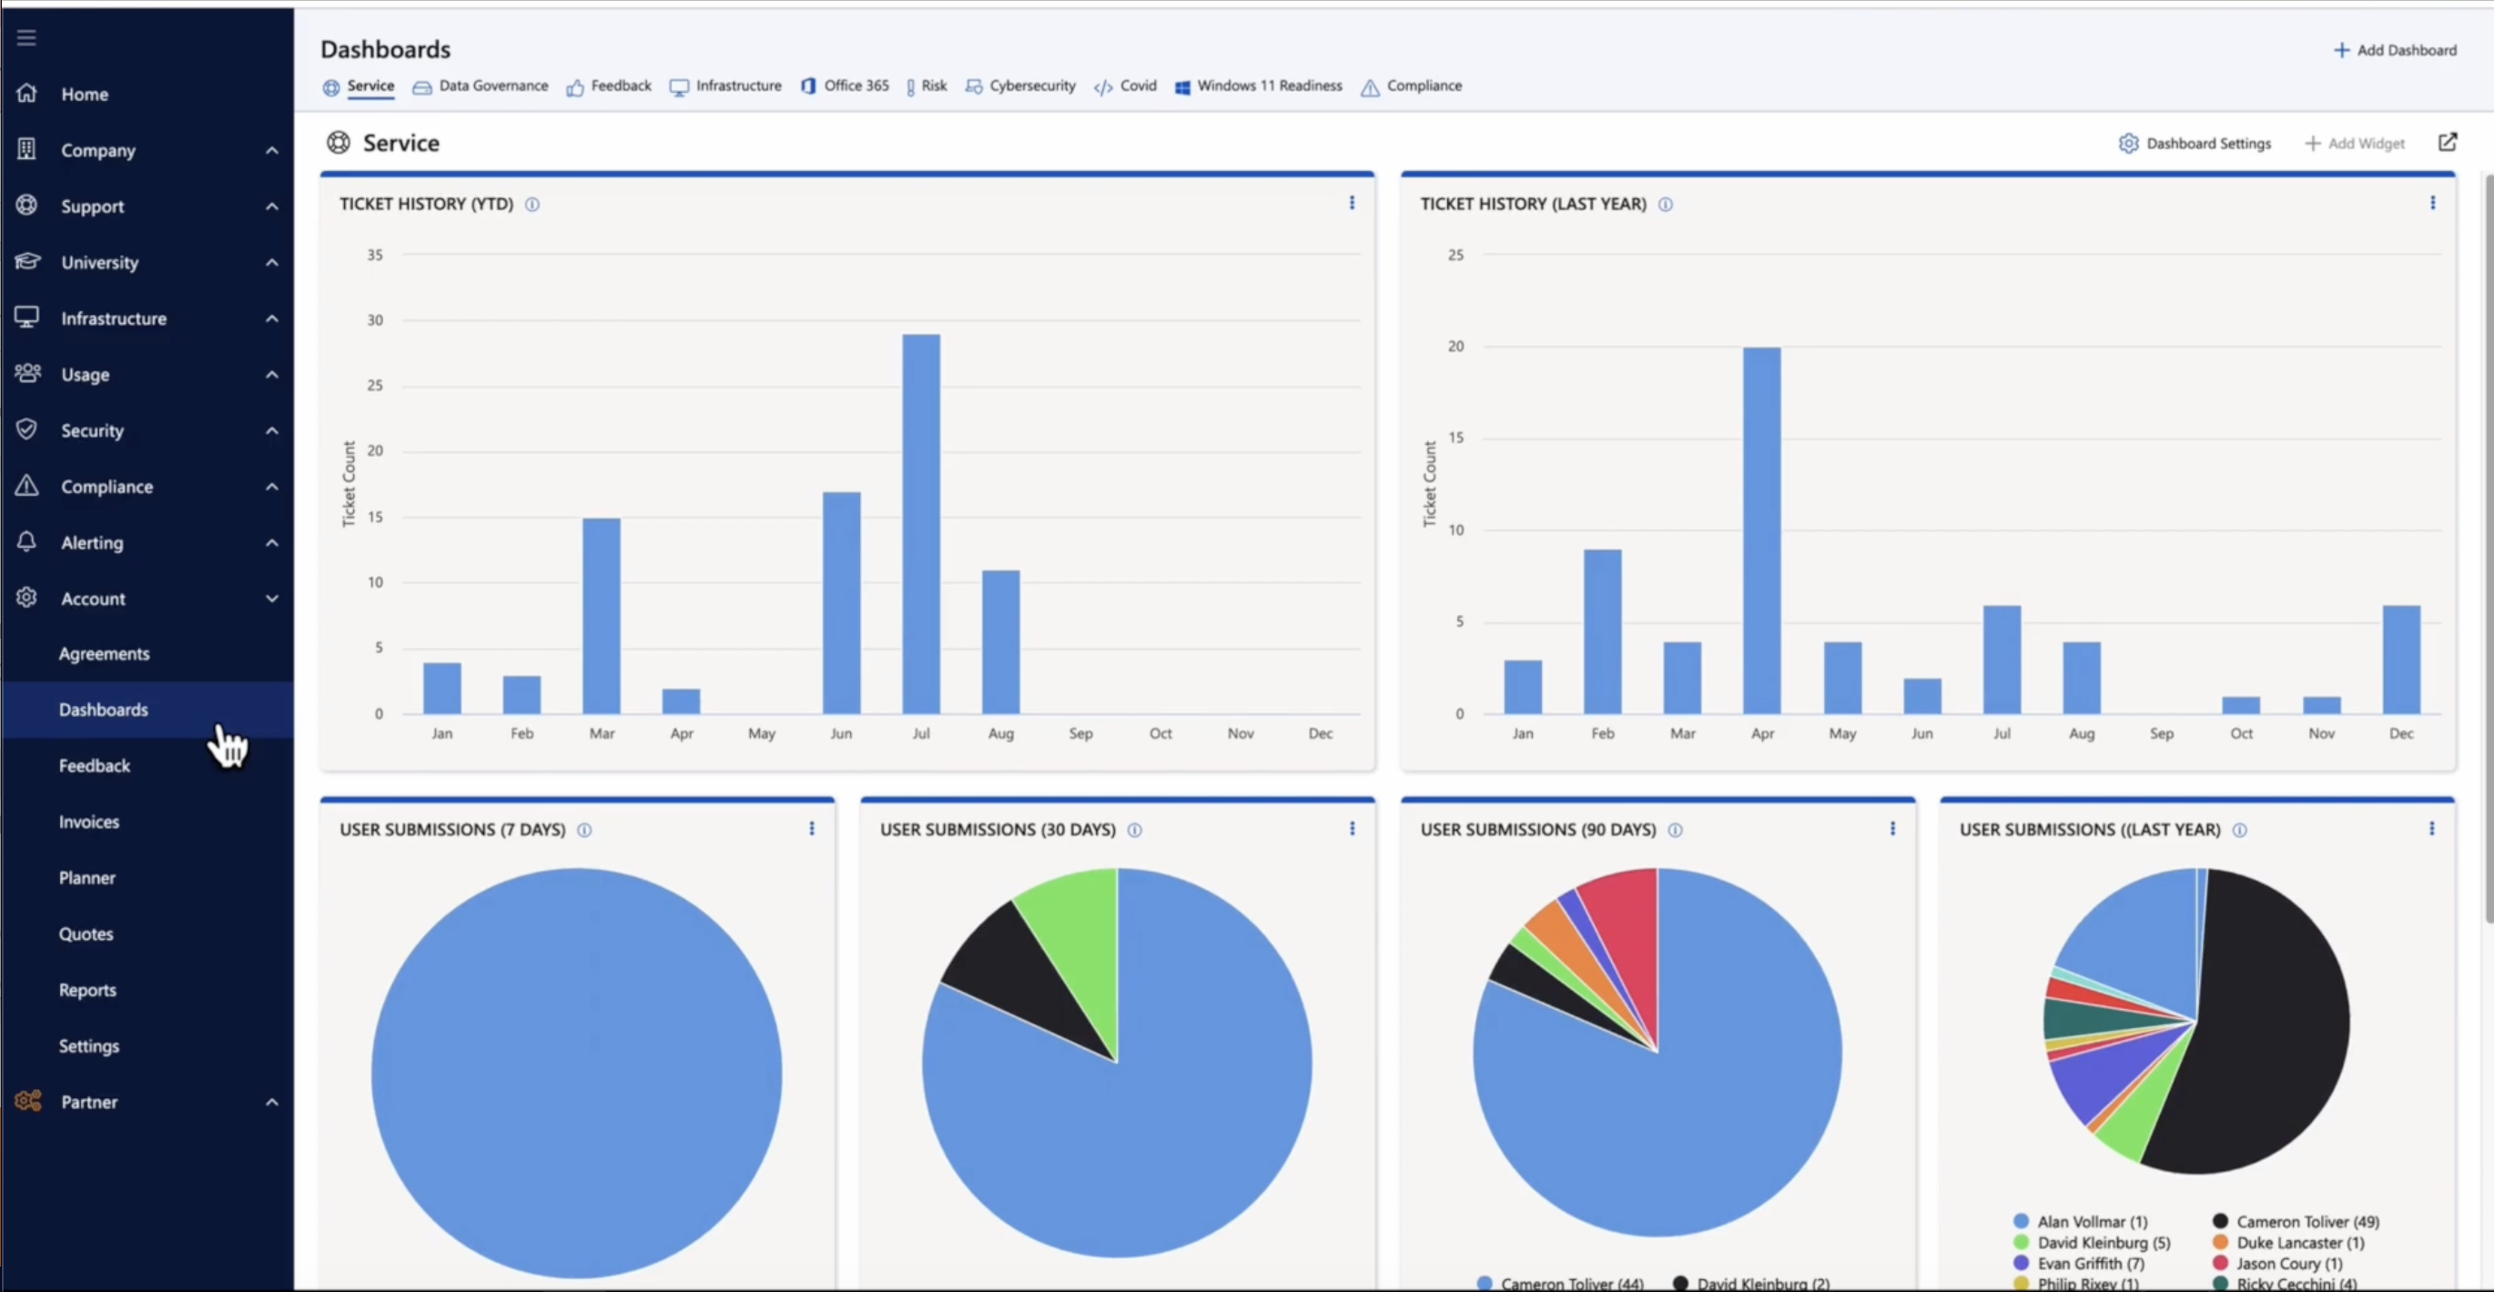Click the July bar in YTD chart
Viewport: 2494px width, 1292px height.
921,522
